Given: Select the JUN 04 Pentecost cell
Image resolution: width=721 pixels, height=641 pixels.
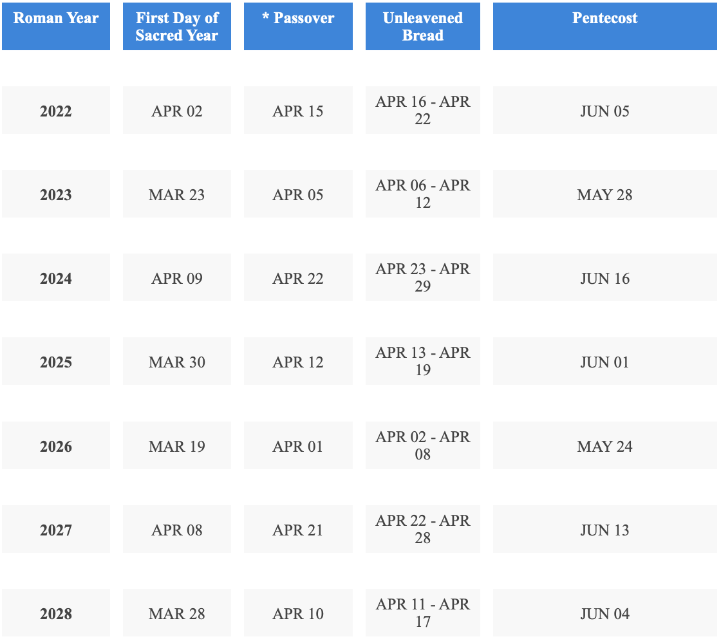Looking at the screenshot, I should coord(604,613).
